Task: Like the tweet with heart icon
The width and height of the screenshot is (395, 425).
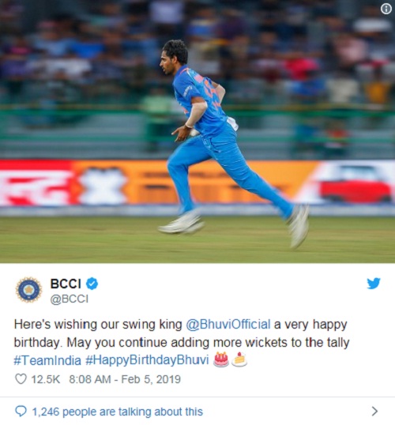Action: coord(21,379)
